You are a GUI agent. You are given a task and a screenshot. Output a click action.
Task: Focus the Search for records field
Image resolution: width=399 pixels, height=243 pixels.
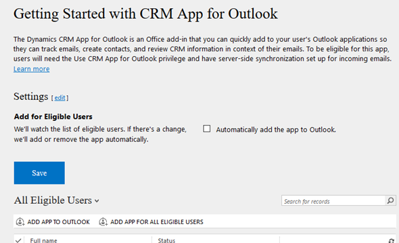pos(333,200)
